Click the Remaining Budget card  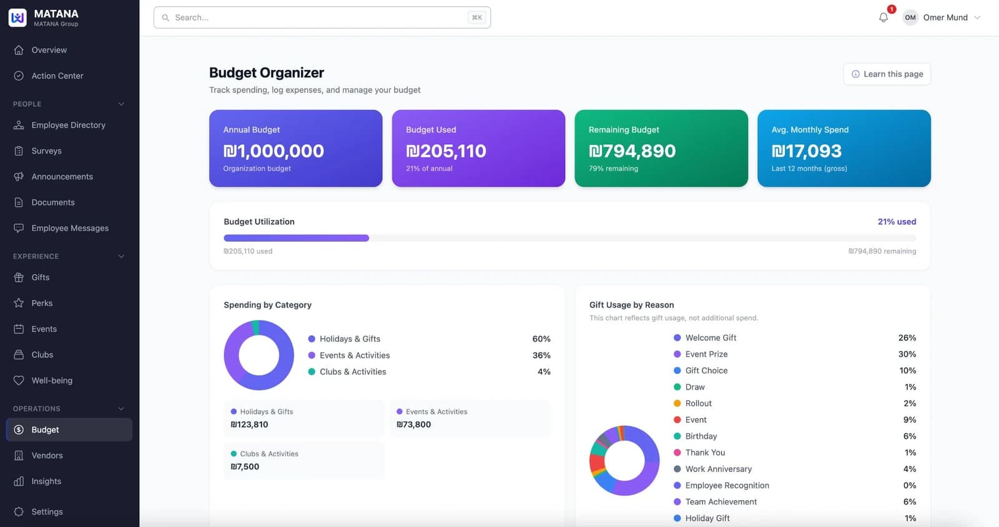[661, 149]
